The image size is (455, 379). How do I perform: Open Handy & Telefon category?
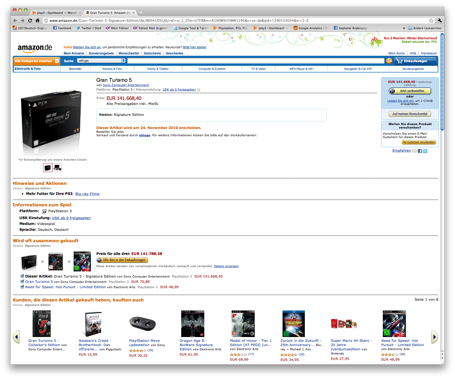pos(158,69)
